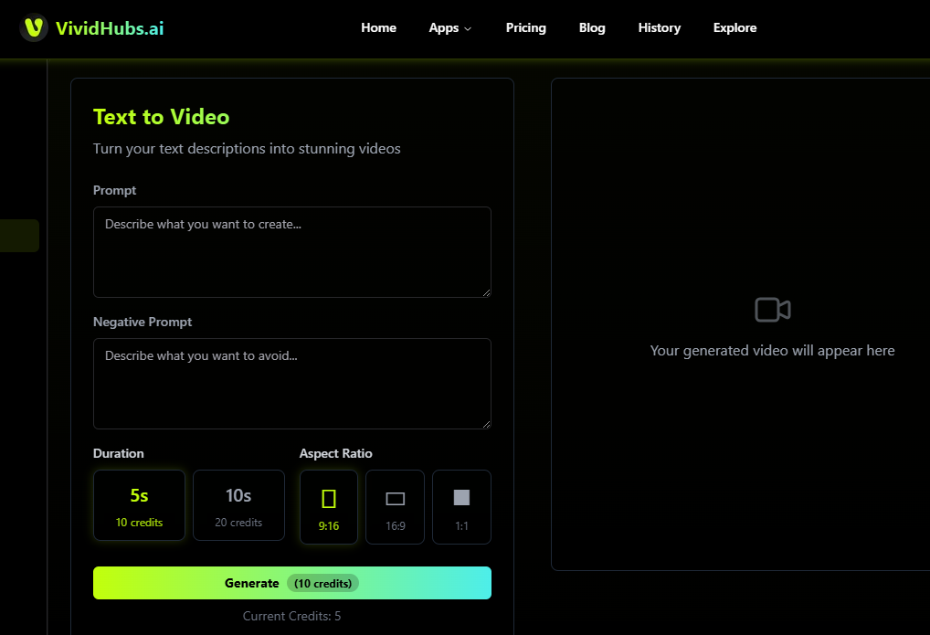Select the square 1:1 aspect ratio icon
The width and height of the screenshot is (930, 635).
(x=461, y=498)
